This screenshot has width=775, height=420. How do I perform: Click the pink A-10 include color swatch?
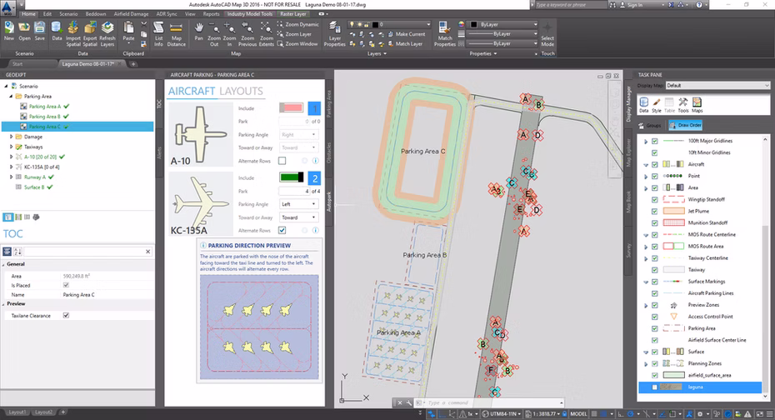click(291, 107)
